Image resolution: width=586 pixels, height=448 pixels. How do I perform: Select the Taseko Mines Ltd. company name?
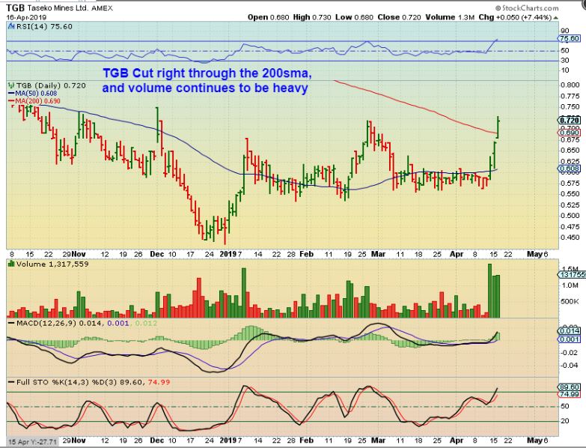58,7
